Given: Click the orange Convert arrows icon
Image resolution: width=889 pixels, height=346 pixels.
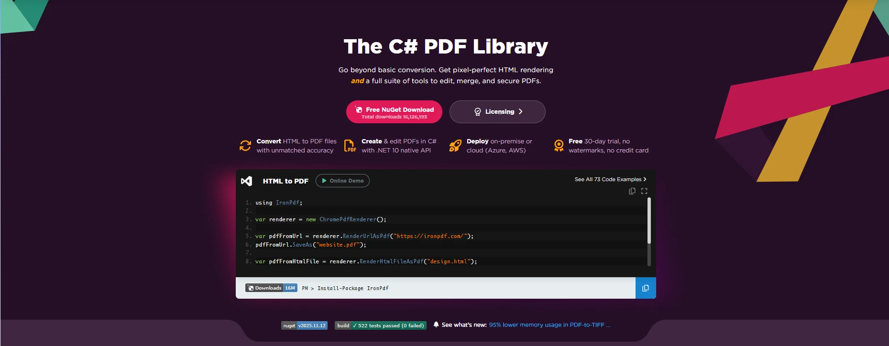Looking at the screenshot, I should point(245,146).
